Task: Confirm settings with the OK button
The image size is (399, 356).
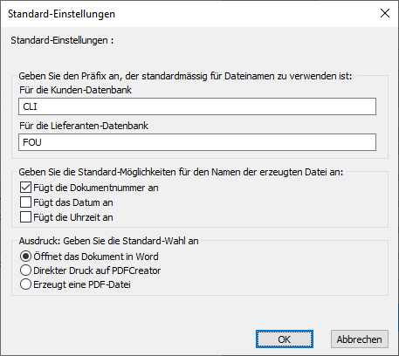Action: [x=285, y=339]
